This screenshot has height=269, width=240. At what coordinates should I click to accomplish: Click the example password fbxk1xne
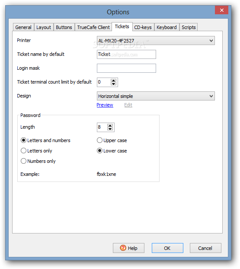[106, 174]
